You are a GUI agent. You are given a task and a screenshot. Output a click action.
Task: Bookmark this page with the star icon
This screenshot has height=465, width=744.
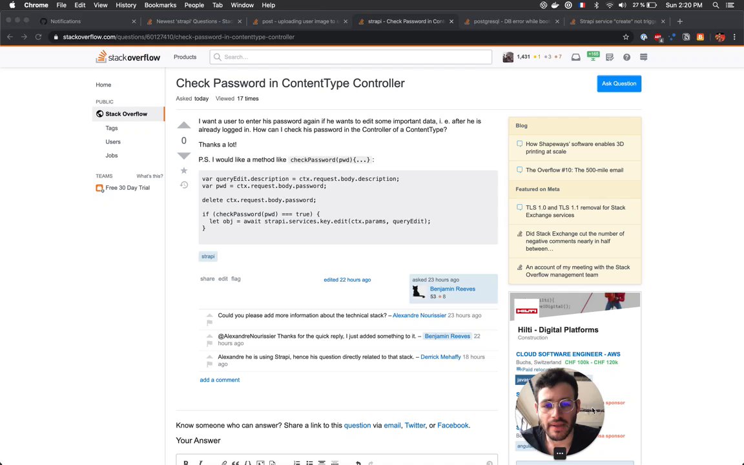tap(626, 37)
